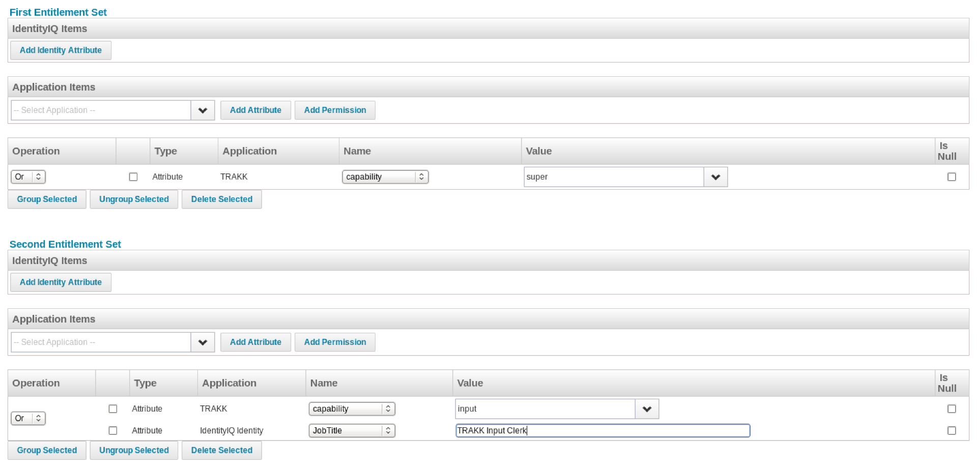Click Add Attribute in Second Entitlement Set
This screenshot has height=466, width=977.
pos(255,342)
